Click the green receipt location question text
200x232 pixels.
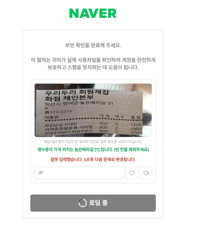[93, 149]
